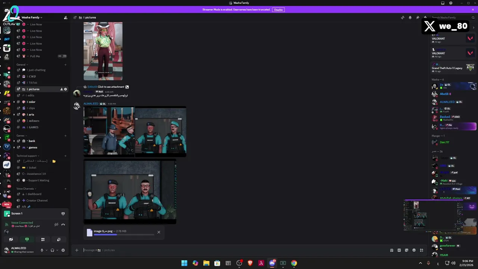The image size is (478, 269).
Task: Open User Settings gear
Action: pyautogui.click(x=63, y=250)
